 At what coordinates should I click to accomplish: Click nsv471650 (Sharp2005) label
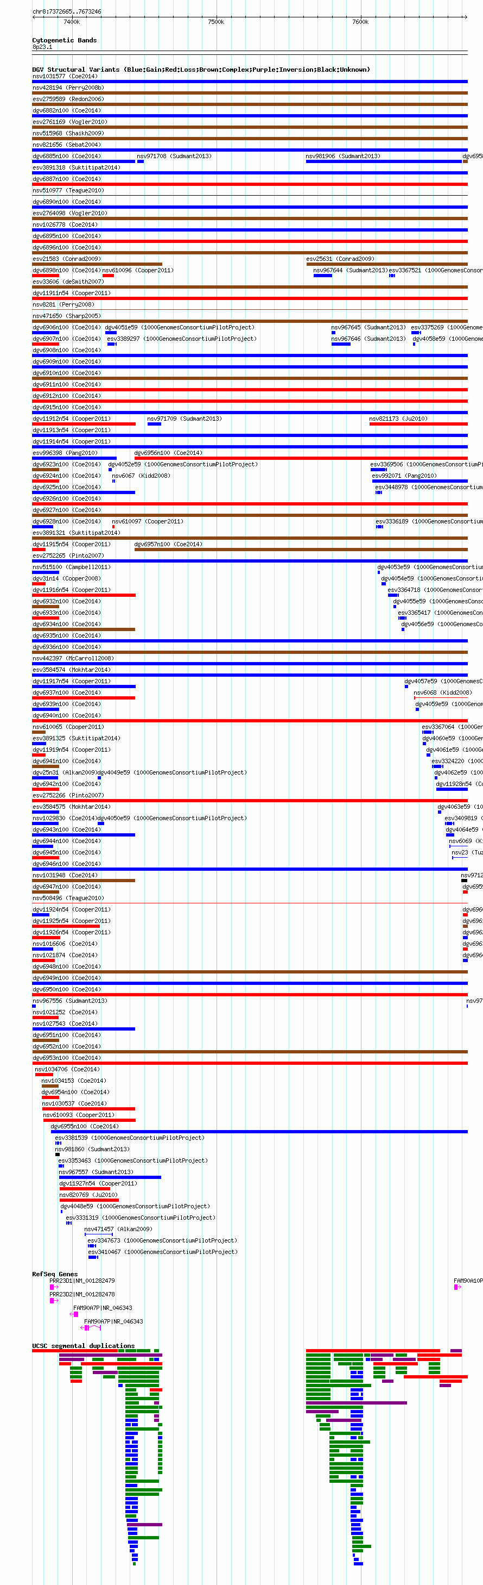pyautogui.click(x=66, y=316)
